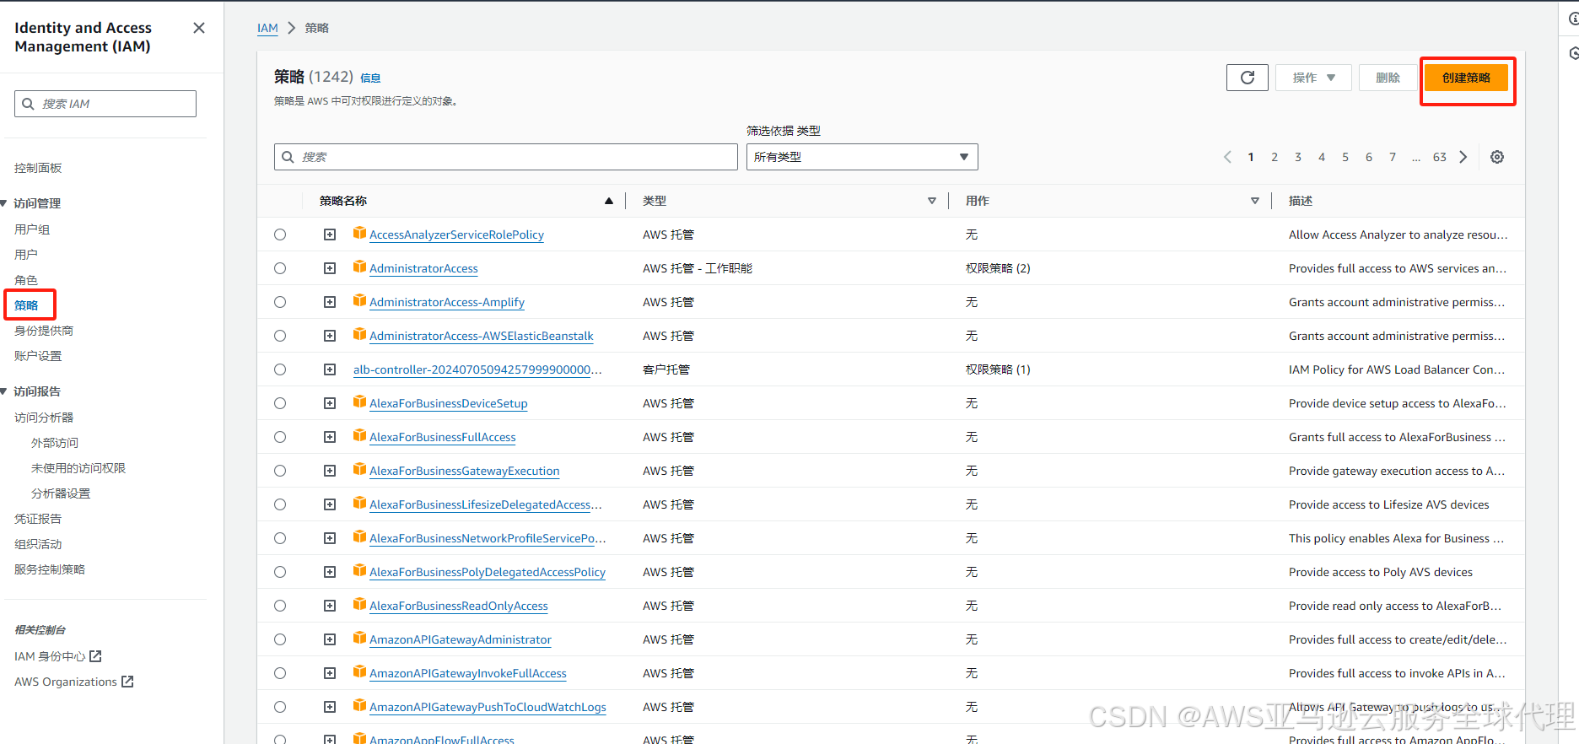The height and width of the screenshot is (744, 1579).
Task: Click 权限策略 (2) cell for AdministratorAccess
Action: coord(998,268)
